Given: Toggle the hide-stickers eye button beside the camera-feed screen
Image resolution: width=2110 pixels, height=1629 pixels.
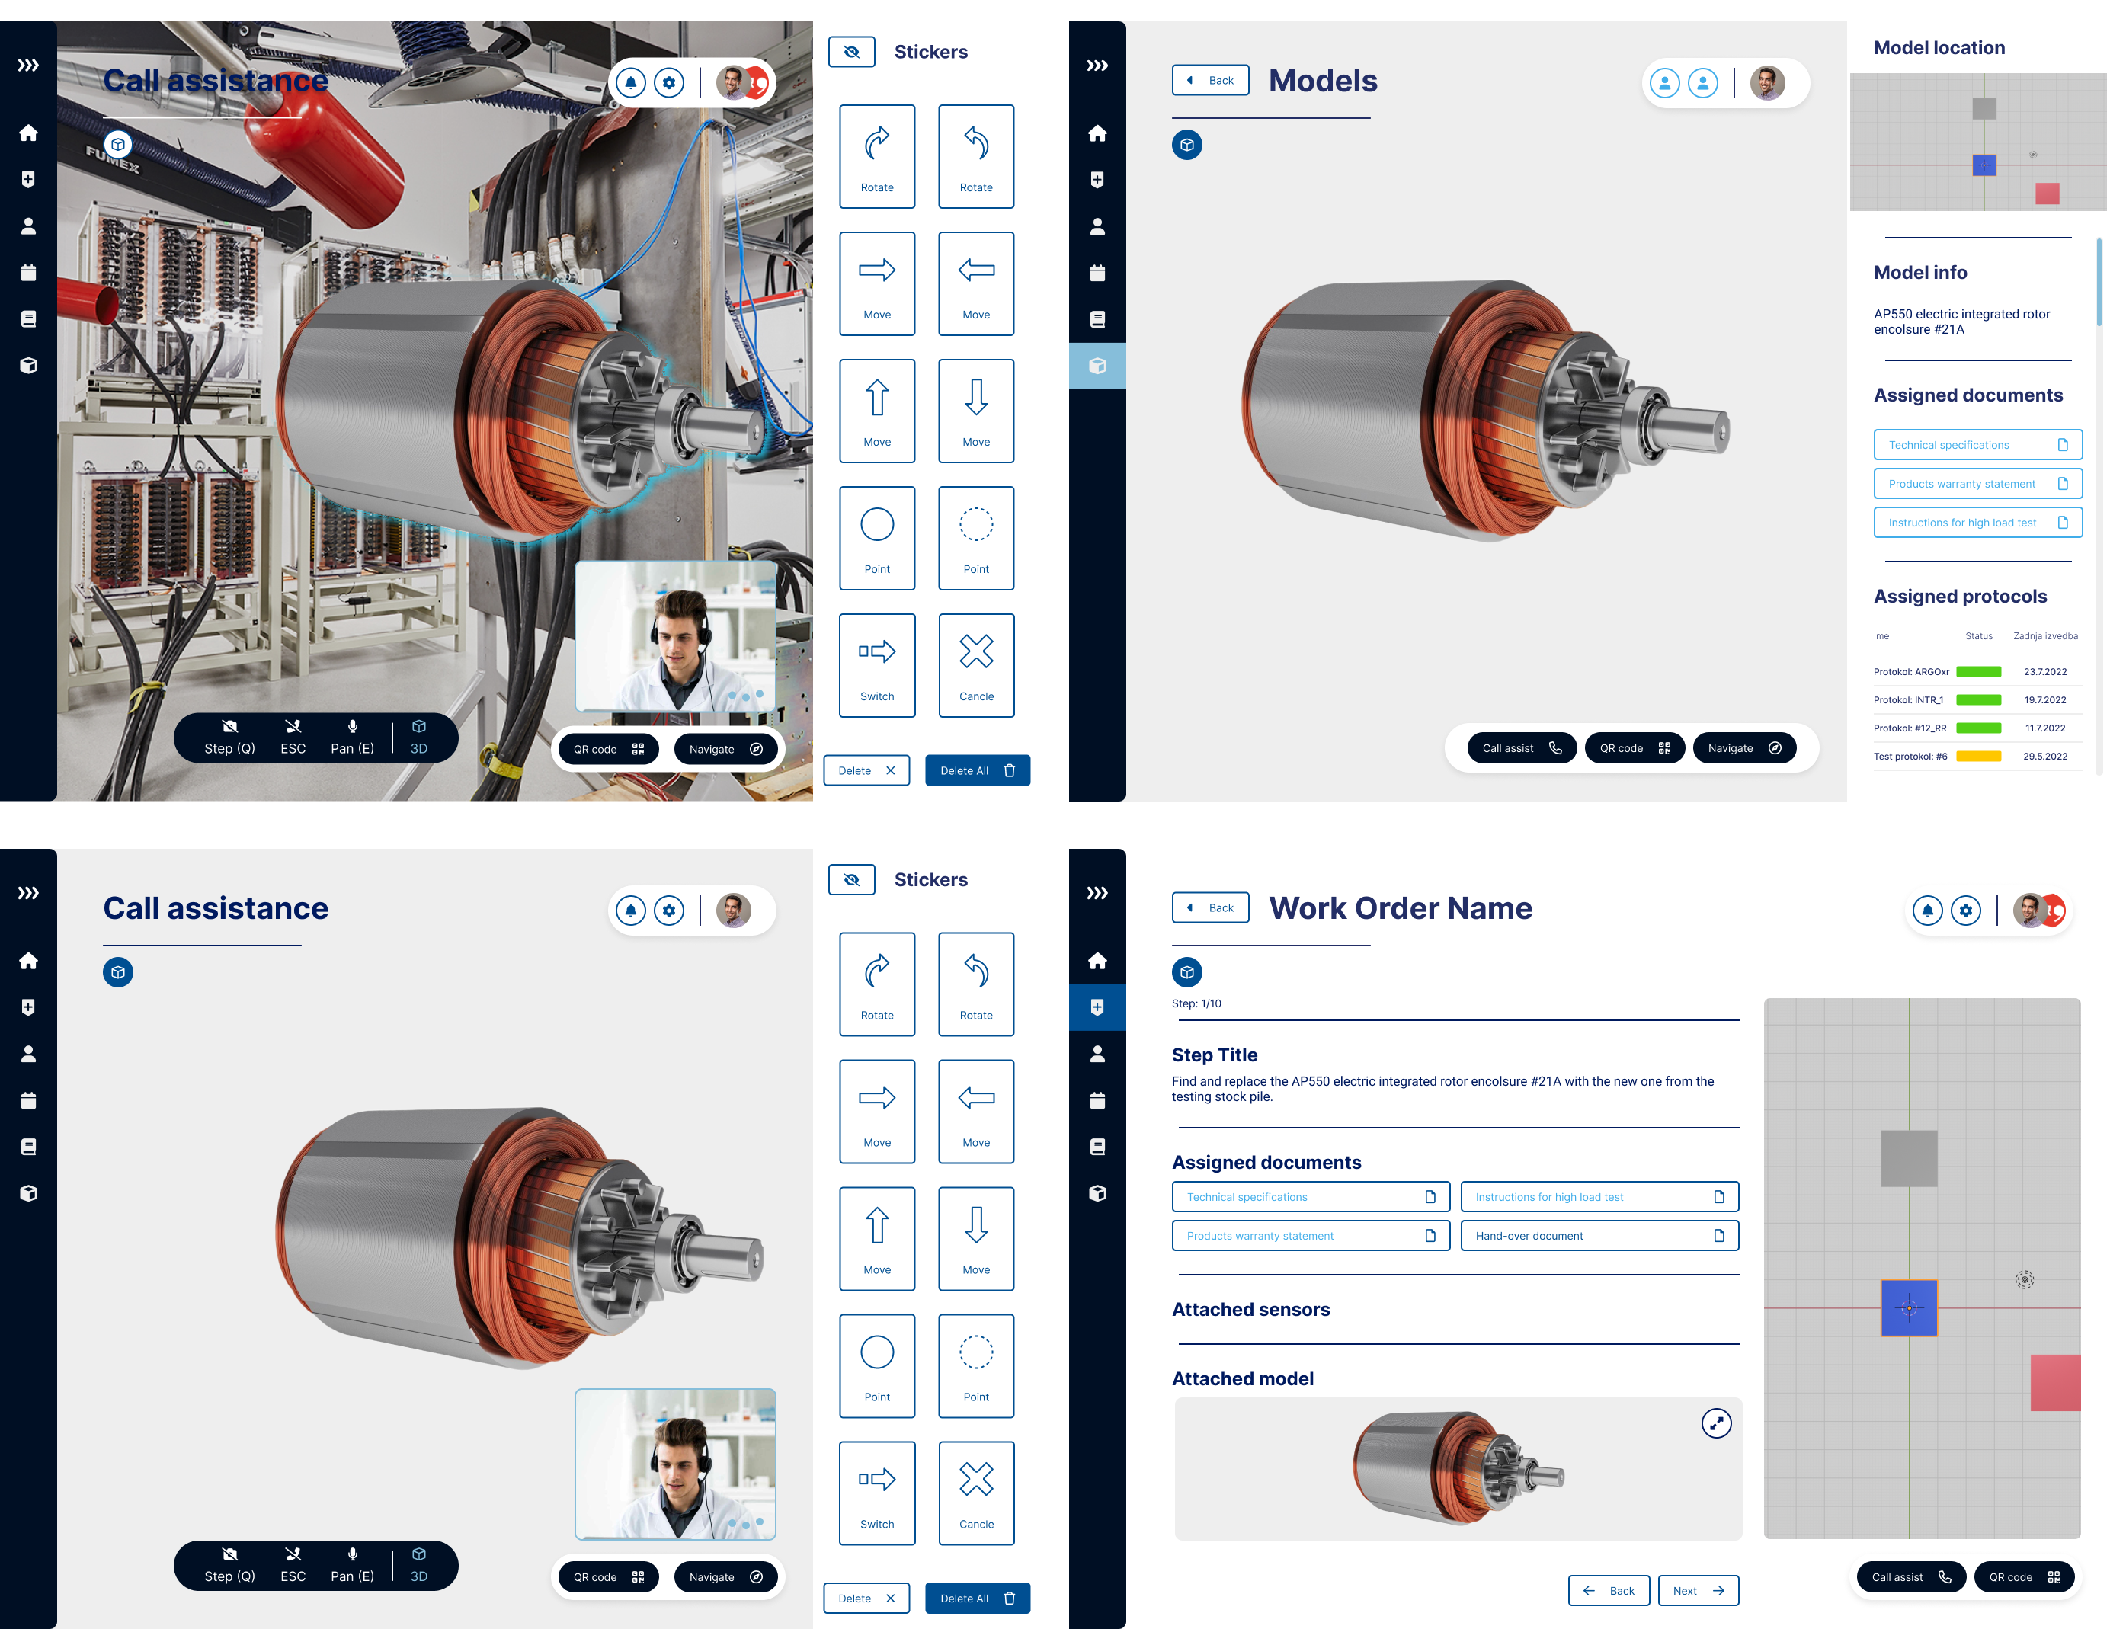Looking at the screenshot, I should [851, 52].
